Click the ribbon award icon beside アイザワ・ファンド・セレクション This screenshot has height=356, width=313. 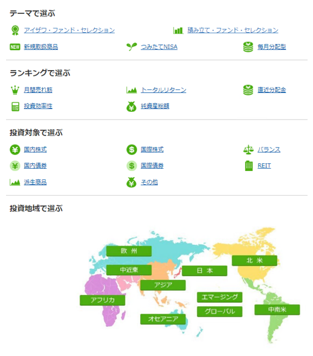(15, 30)
